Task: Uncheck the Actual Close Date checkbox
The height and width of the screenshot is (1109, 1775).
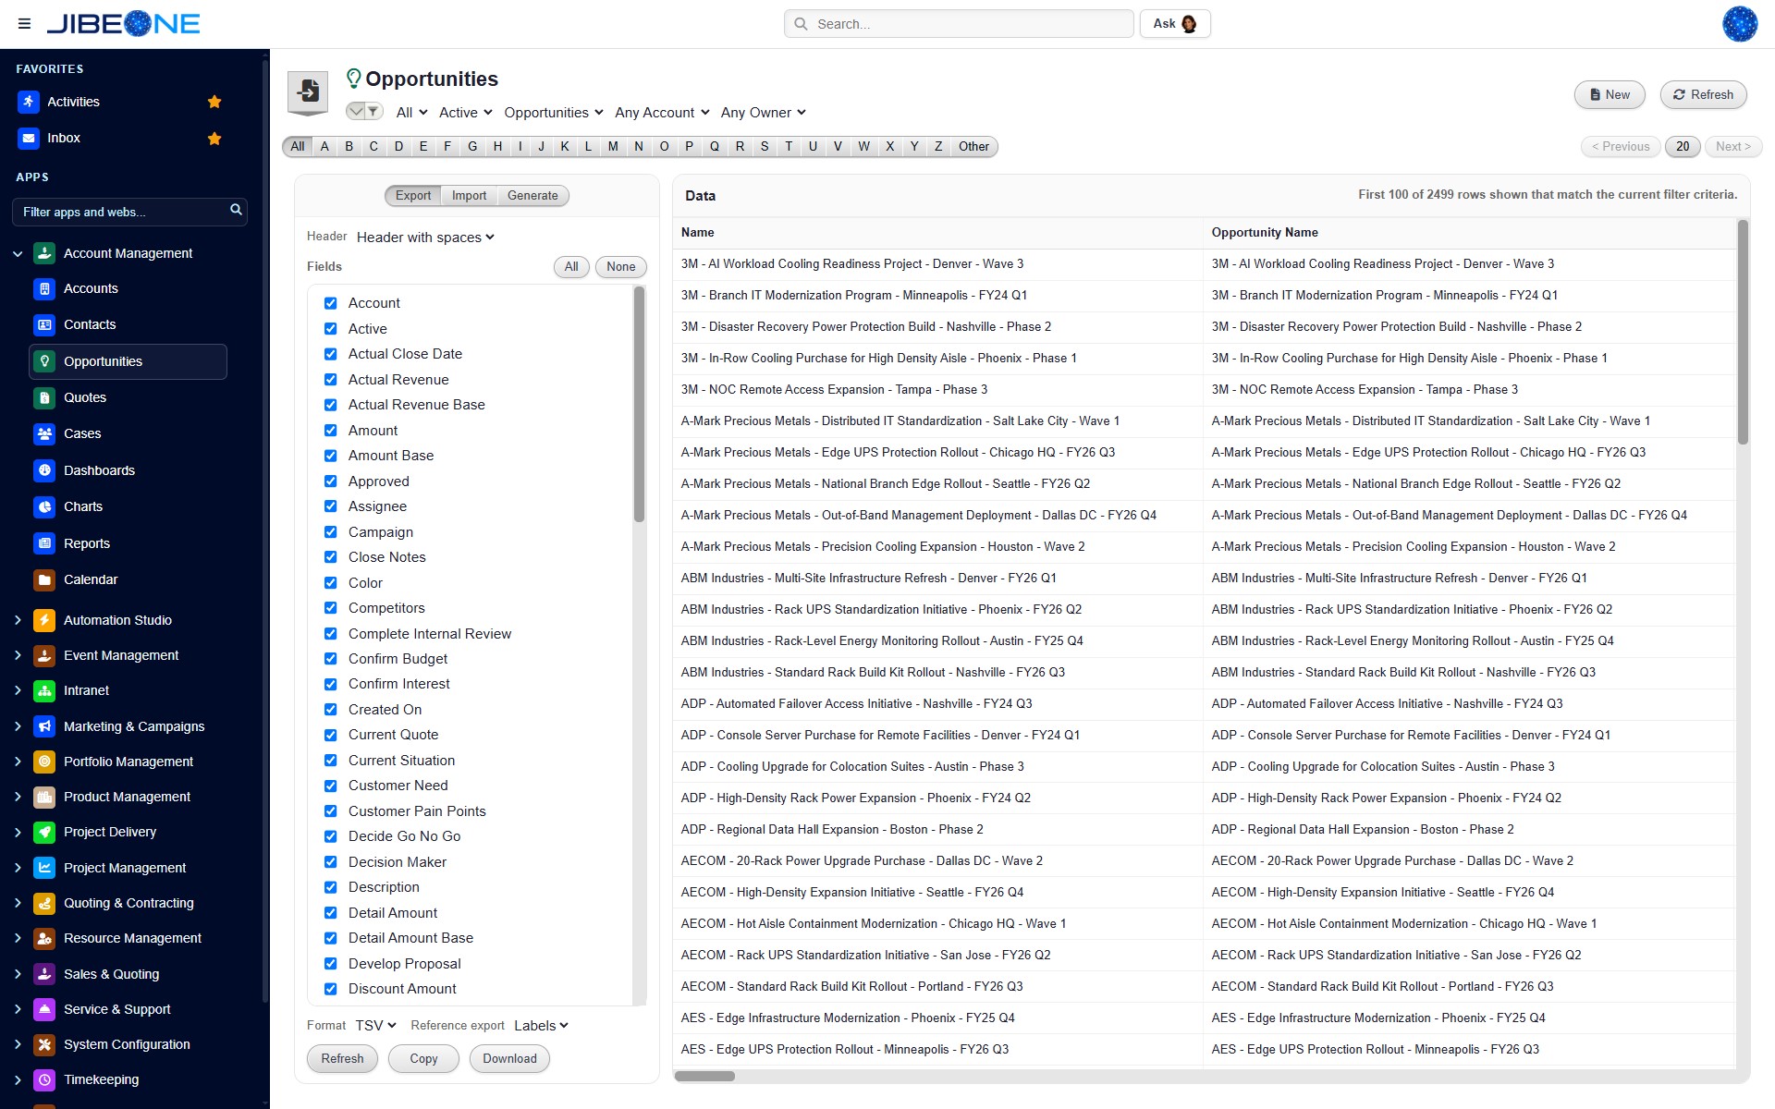Action: pos(331,354)
